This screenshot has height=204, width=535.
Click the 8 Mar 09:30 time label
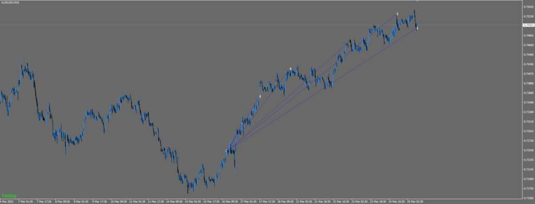coord(63,201)
